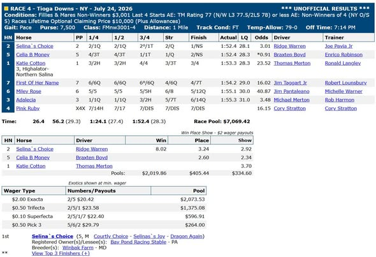Open Adalecia horse link
Viewport: 376px width, 257px height.
tap(26, 100)
